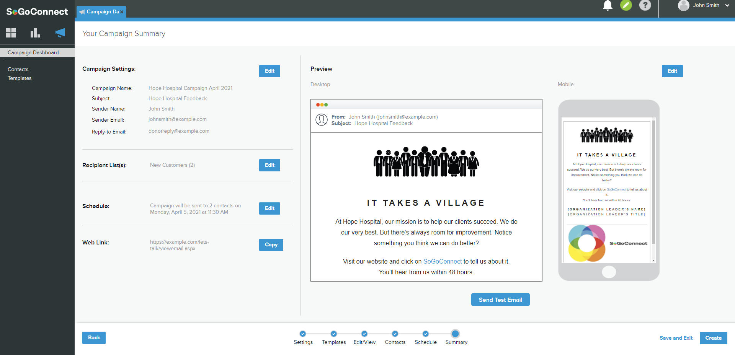735x355 pixels.
Task: Click the schedule date text 'Monday, April 5, 2021'
Action: pos(175,212)
